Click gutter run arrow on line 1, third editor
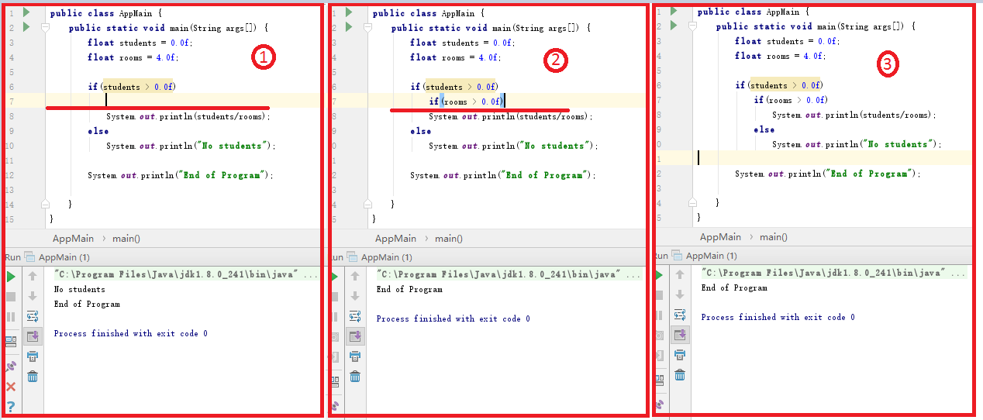Image resolution: width=983 pixels, height=420 pixels. point(674,12)
